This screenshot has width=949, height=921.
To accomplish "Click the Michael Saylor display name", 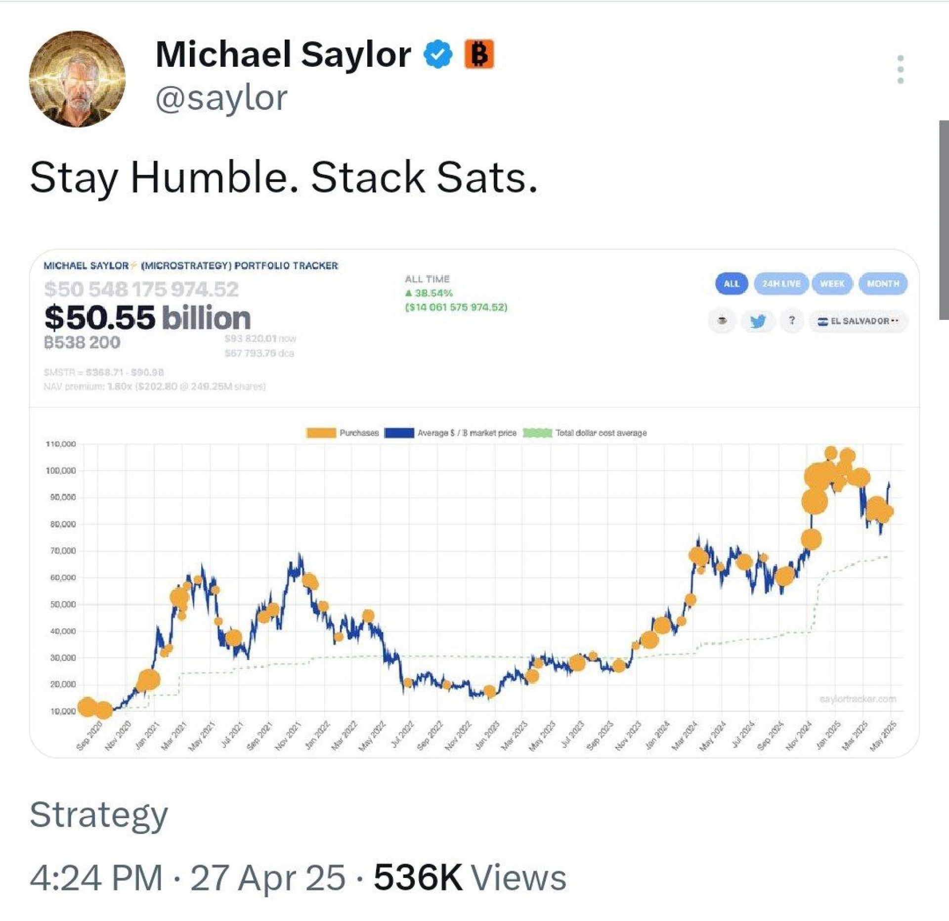I will [283, 54].
